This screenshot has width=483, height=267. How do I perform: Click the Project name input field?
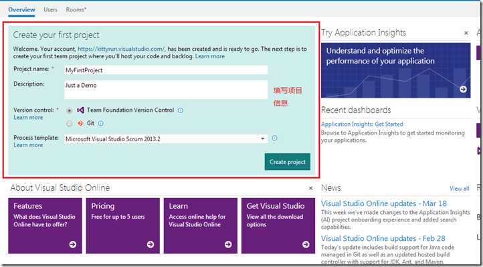(166, 70)
